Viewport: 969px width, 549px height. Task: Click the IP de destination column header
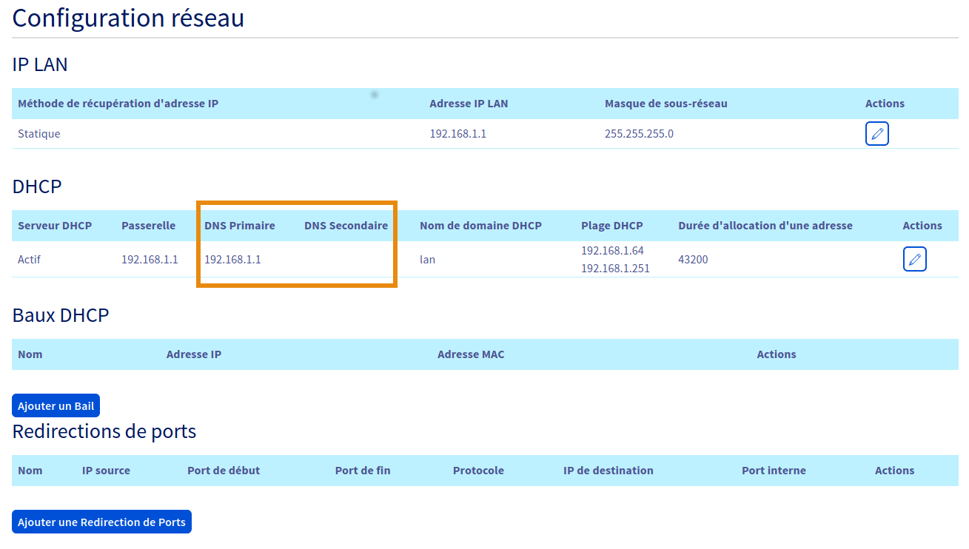(608, 471)
